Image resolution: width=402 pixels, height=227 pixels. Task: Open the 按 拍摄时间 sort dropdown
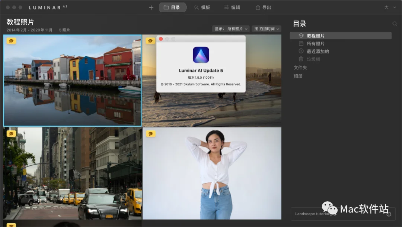(x=267, y=29)
